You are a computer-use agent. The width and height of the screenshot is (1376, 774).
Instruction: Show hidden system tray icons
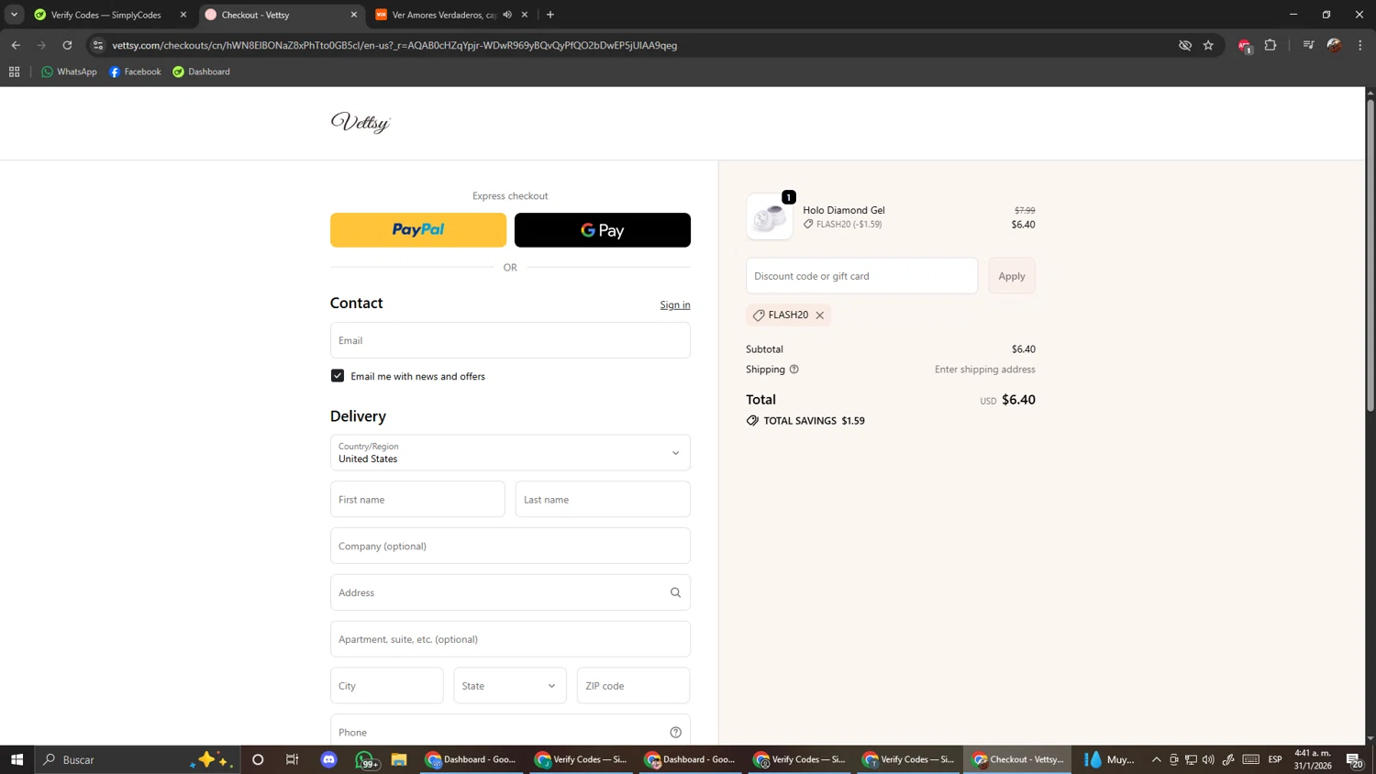pos(1157,759)
